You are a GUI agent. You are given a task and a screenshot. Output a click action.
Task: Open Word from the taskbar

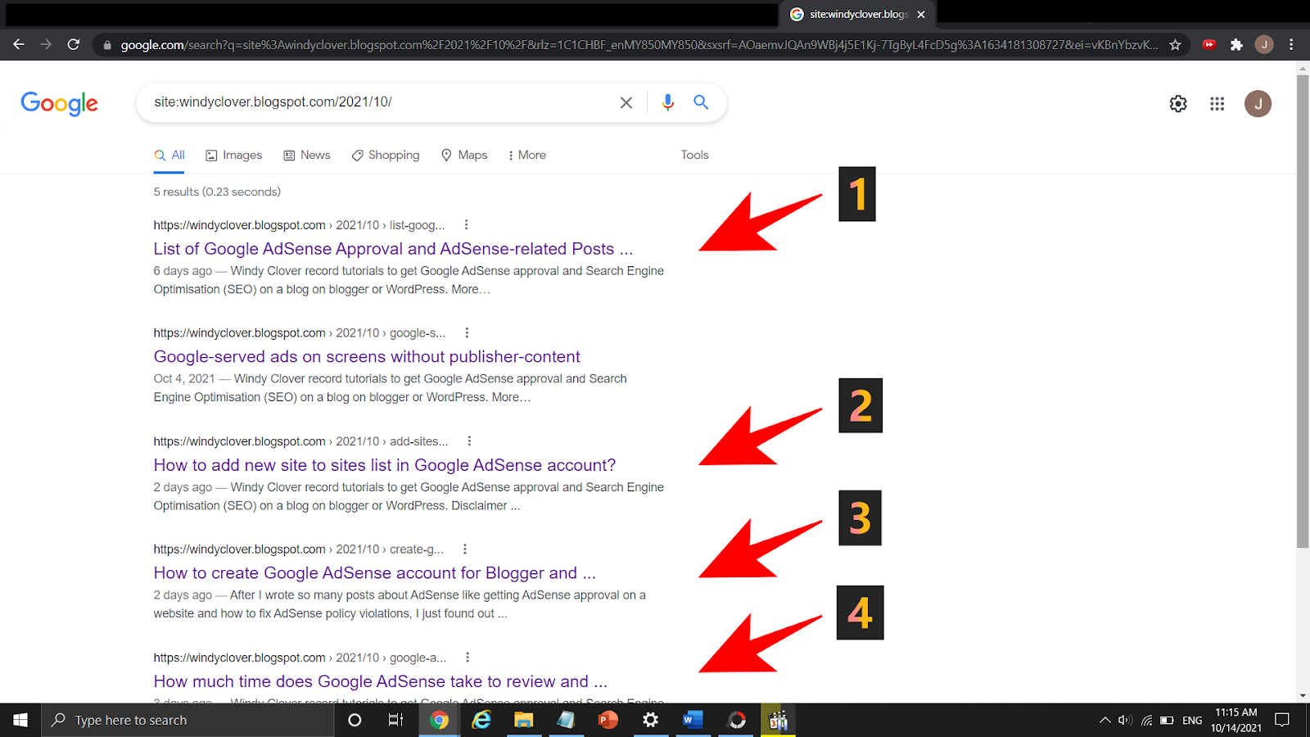click(693, 720)
